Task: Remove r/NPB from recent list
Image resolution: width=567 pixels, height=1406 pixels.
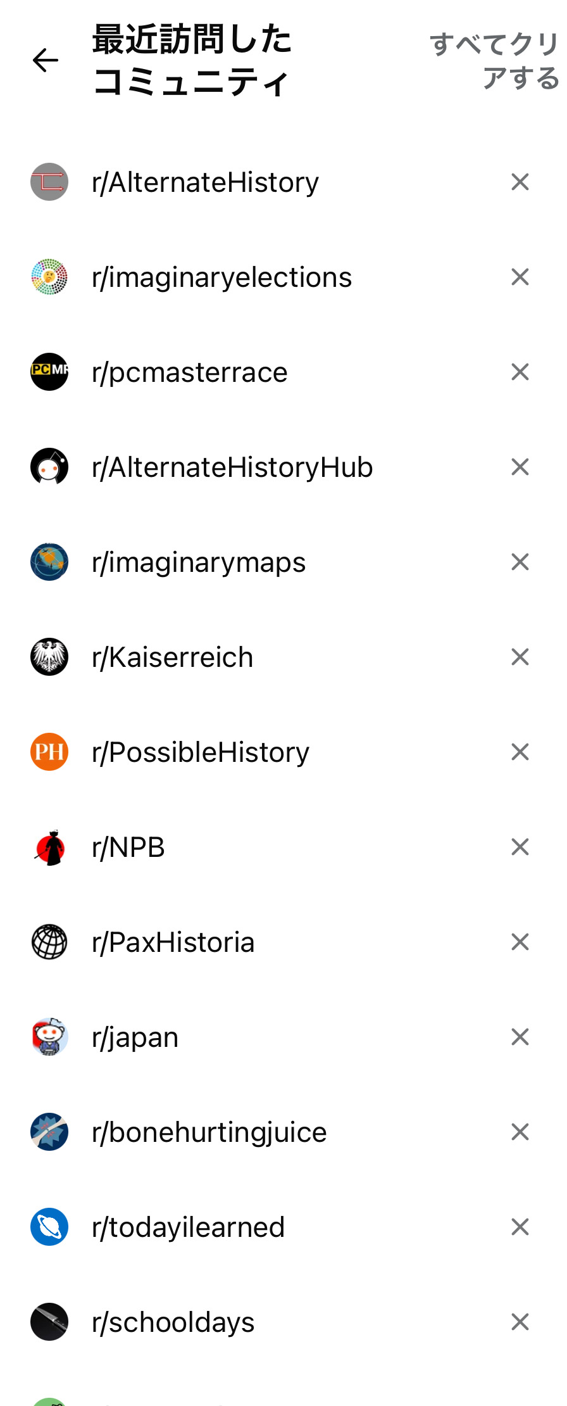Action: tap(520, 847)
